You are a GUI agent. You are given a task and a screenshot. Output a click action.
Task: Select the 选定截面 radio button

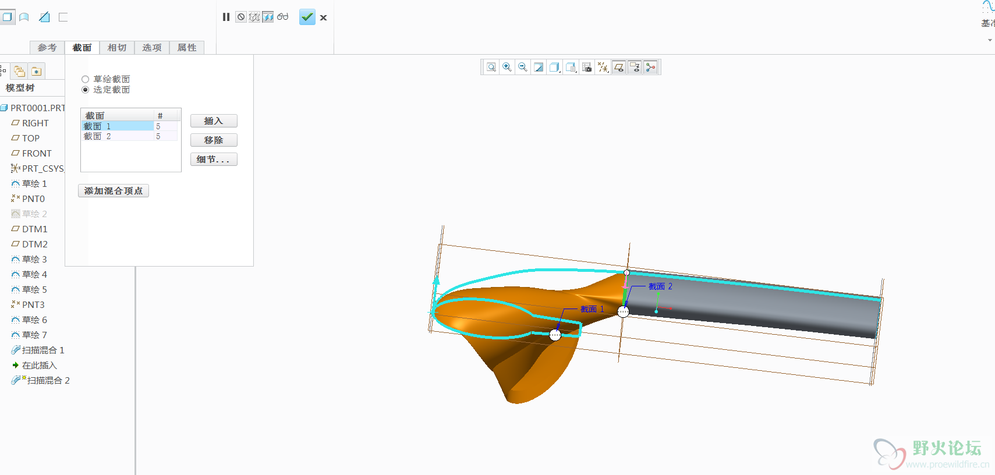(86, 90)
